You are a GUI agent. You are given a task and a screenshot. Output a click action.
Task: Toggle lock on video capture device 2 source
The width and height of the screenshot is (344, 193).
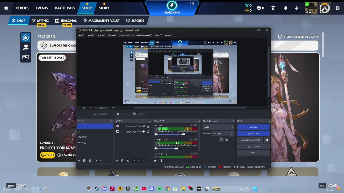(x=148, y=126)
